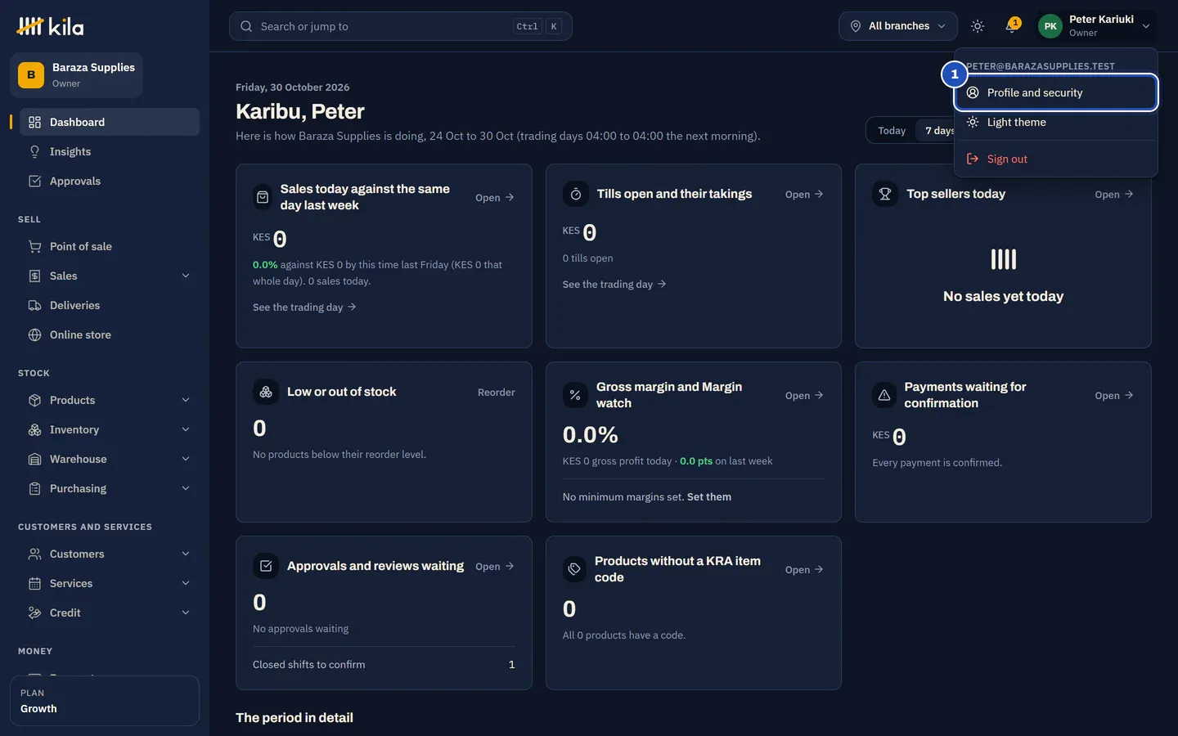Click the Kila logo

(50, 26)
